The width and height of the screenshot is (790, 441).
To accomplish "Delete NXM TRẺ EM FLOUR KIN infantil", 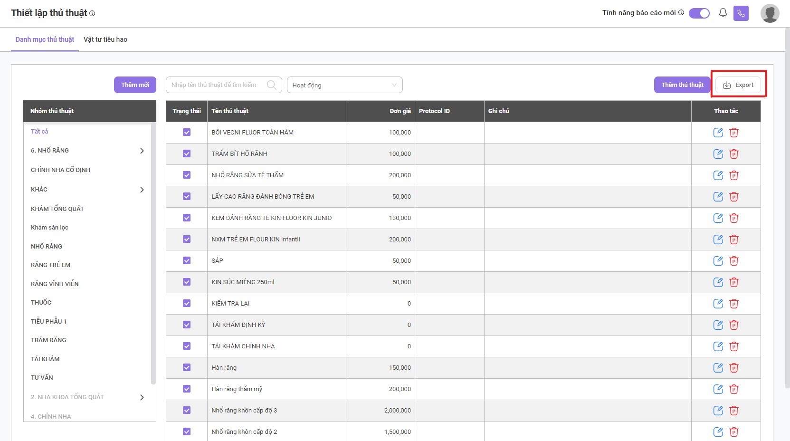I will [x=734, y=240].
